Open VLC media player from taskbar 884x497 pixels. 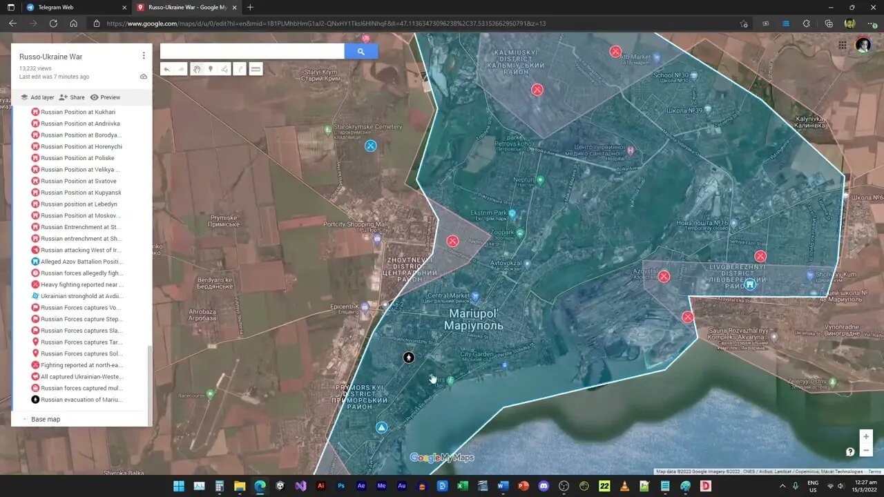click(x=624, y=486)
